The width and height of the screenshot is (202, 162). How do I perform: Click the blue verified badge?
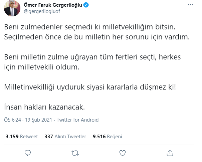pyautogui.click(x=85, y=5)
